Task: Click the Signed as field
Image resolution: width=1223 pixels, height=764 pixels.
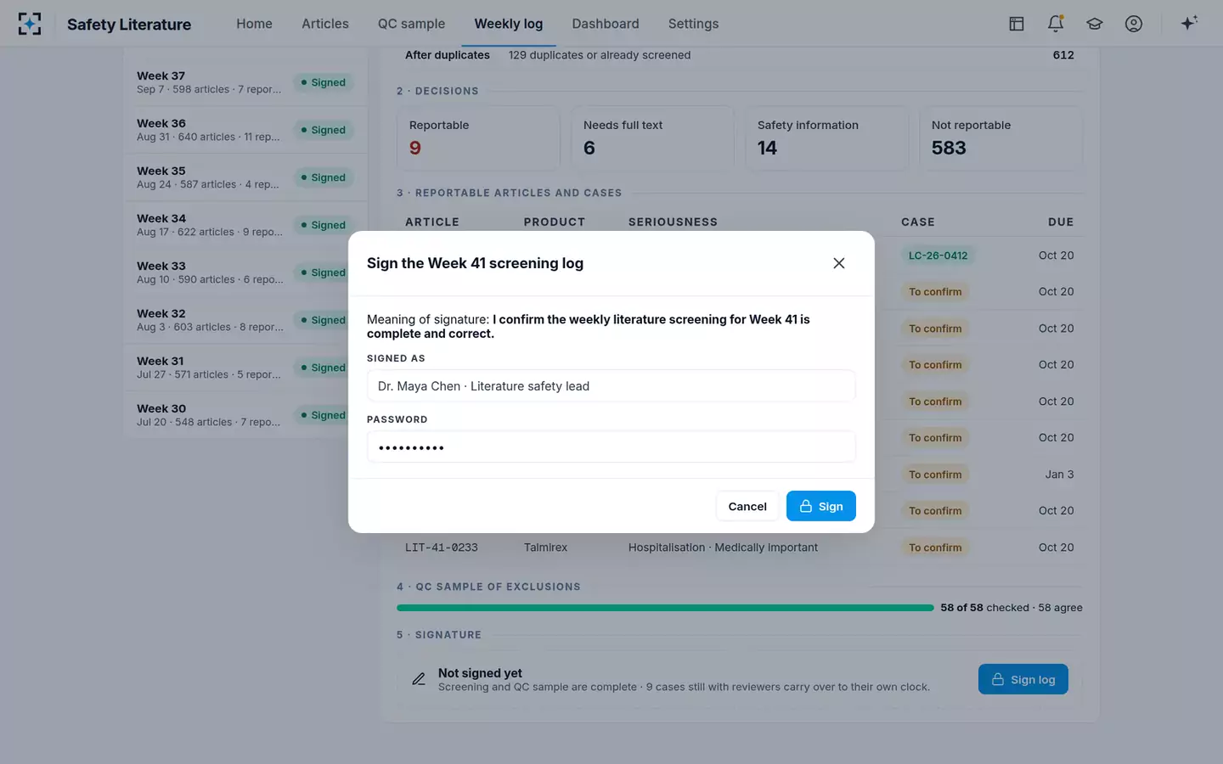Action: pyautogui.click(x=611, y=385)
